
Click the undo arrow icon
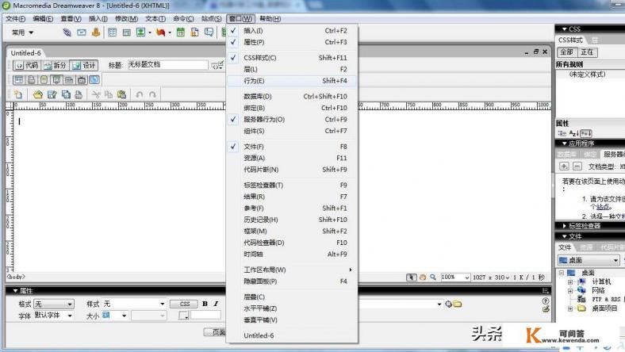[x=140, y=94]
